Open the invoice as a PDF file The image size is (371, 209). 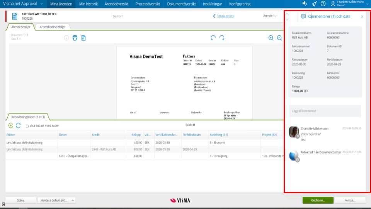click(x=83, y=38)
